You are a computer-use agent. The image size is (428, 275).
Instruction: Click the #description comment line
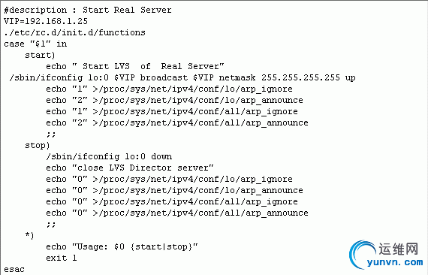tap(88, 10)
